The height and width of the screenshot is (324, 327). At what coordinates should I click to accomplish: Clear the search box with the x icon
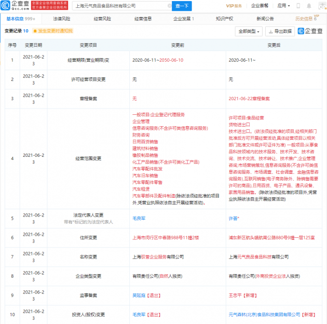coord(169,6)
